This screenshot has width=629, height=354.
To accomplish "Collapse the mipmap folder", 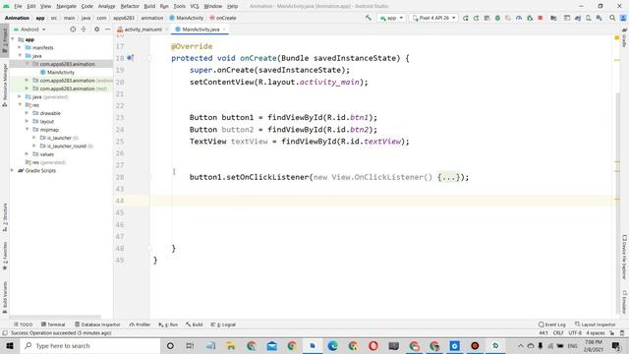I will tap(27, 129).
